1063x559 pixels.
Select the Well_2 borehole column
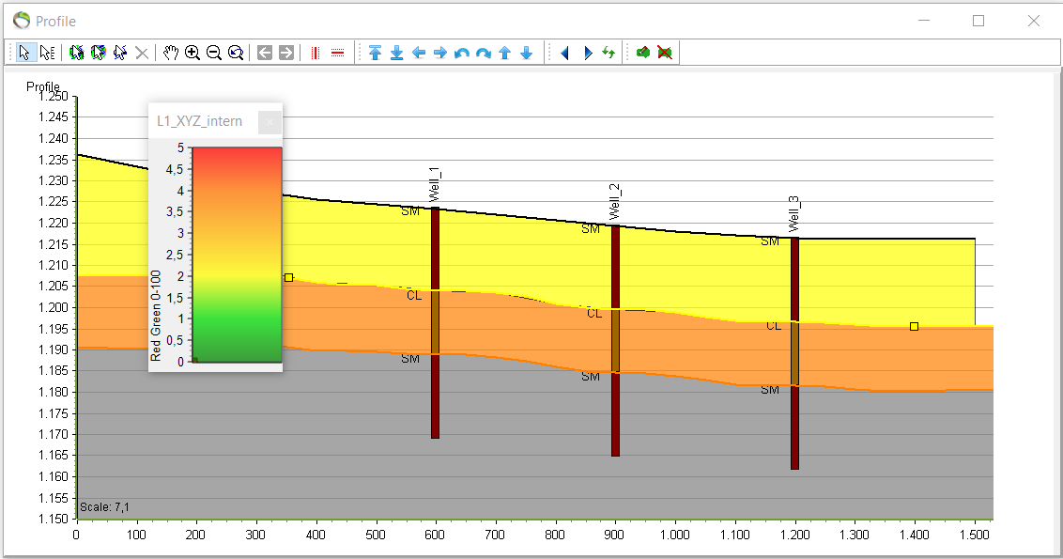[x=616, y=340]
